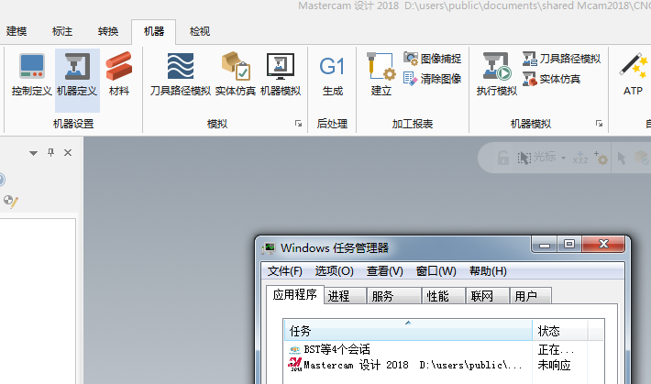
Task: Select the 应用程序 tab in Task Manager
Action: [x=294, y=295]
